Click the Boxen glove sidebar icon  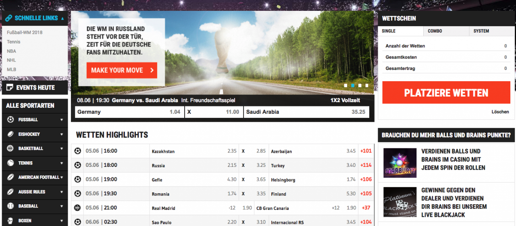coord(10,220)
